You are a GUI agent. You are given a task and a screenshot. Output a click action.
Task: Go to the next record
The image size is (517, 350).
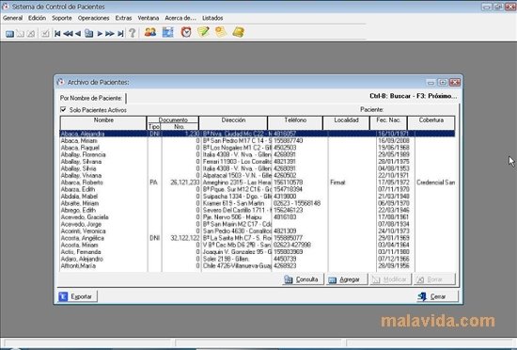pos(100,33)
